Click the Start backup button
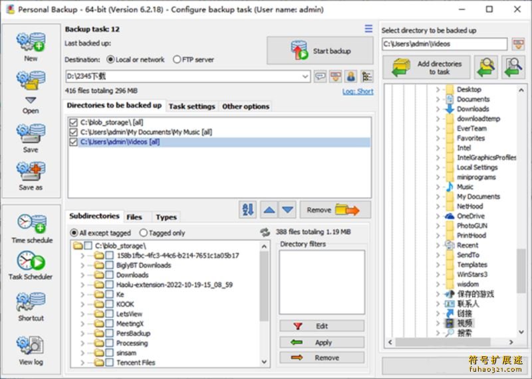The width and height of the screenshot is (532, 379). point(320,51)
